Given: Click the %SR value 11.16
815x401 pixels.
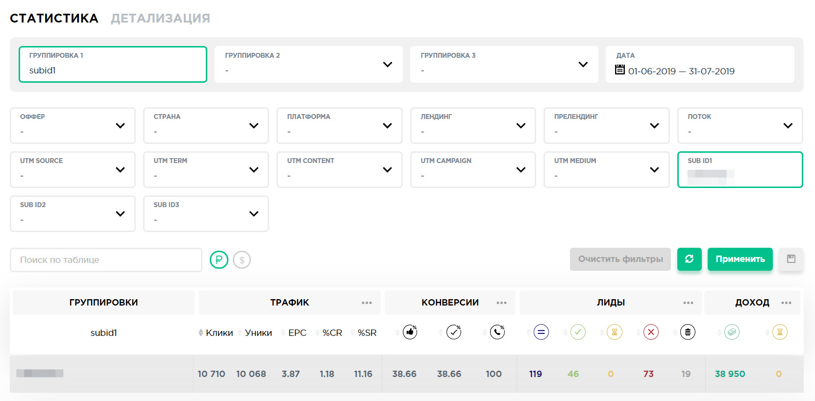Looking at the screenshot, I should tap(363, 374).
